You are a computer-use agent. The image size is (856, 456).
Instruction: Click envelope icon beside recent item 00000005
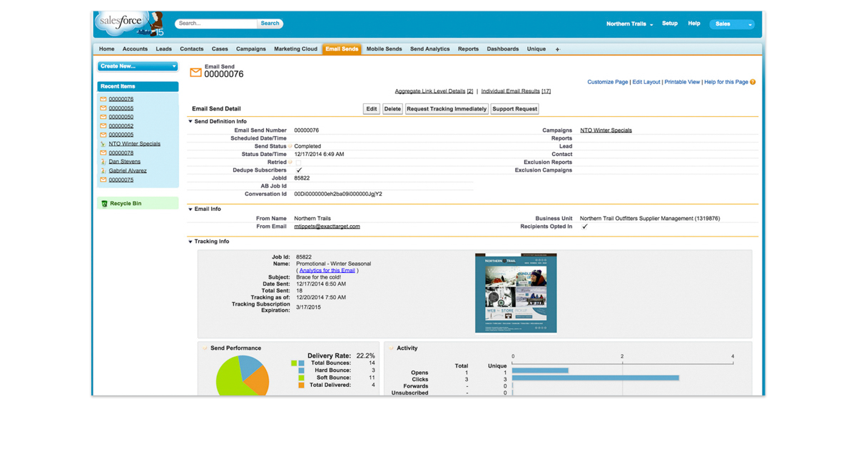coord(103,135)
